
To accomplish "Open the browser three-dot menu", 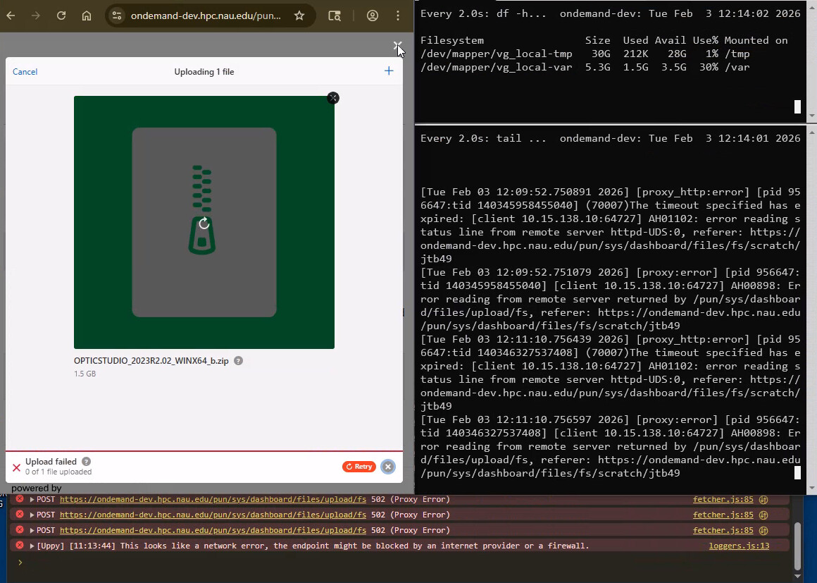I will 398,16.
